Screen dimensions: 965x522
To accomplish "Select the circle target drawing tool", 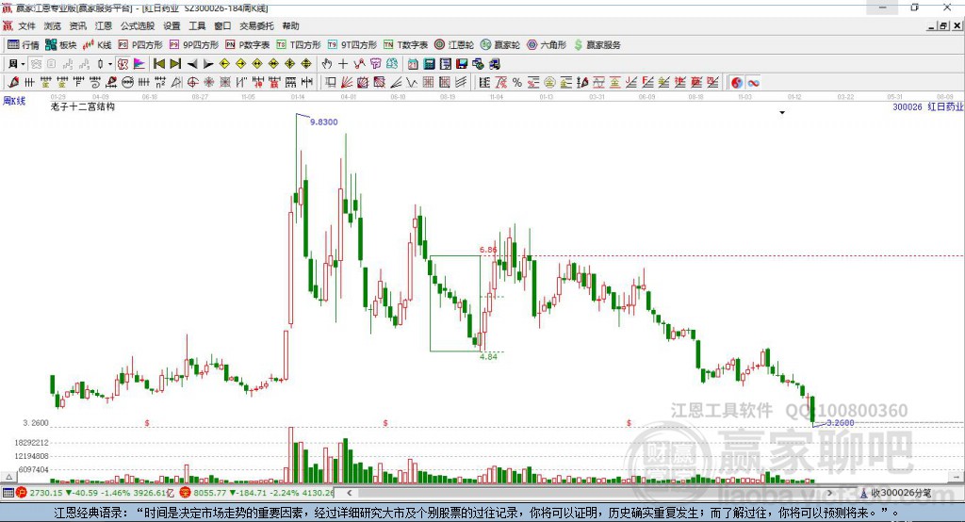I will (x=192, y=83).
